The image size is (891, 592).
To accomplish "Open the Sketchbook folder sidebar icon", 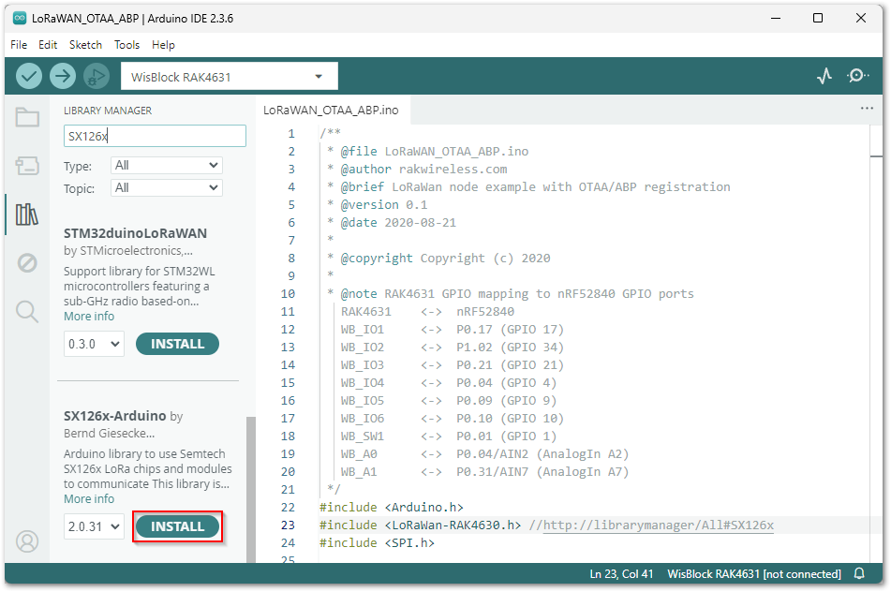I will click(x=27, y=117).
